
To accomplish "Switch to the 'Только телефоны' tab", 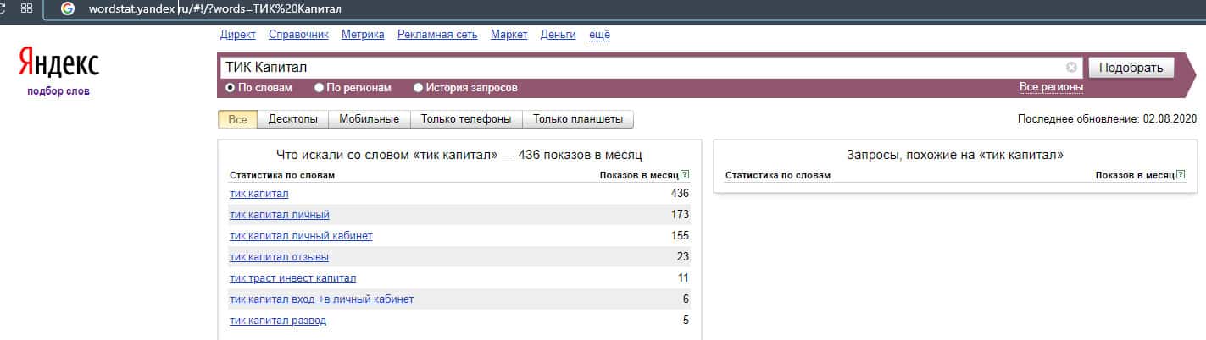I will point(466,119).
